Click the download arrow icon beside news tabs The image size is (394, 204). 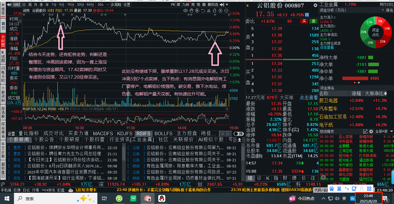239,140
